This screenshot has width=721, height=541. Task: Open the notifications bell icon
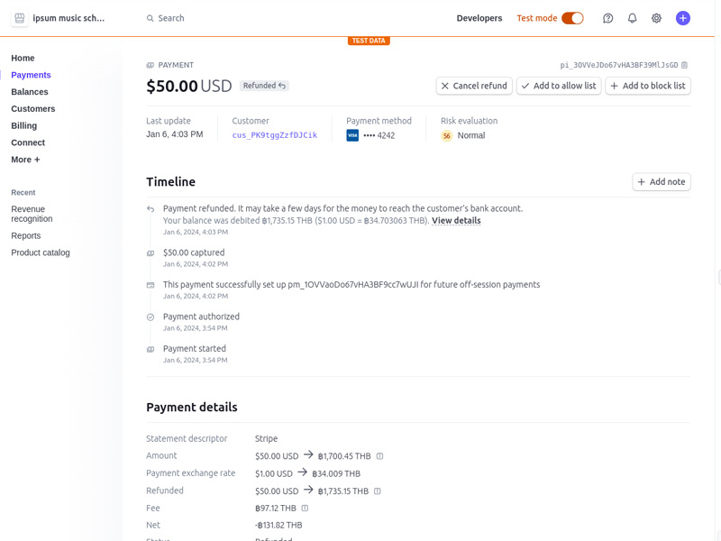(633, 18)
